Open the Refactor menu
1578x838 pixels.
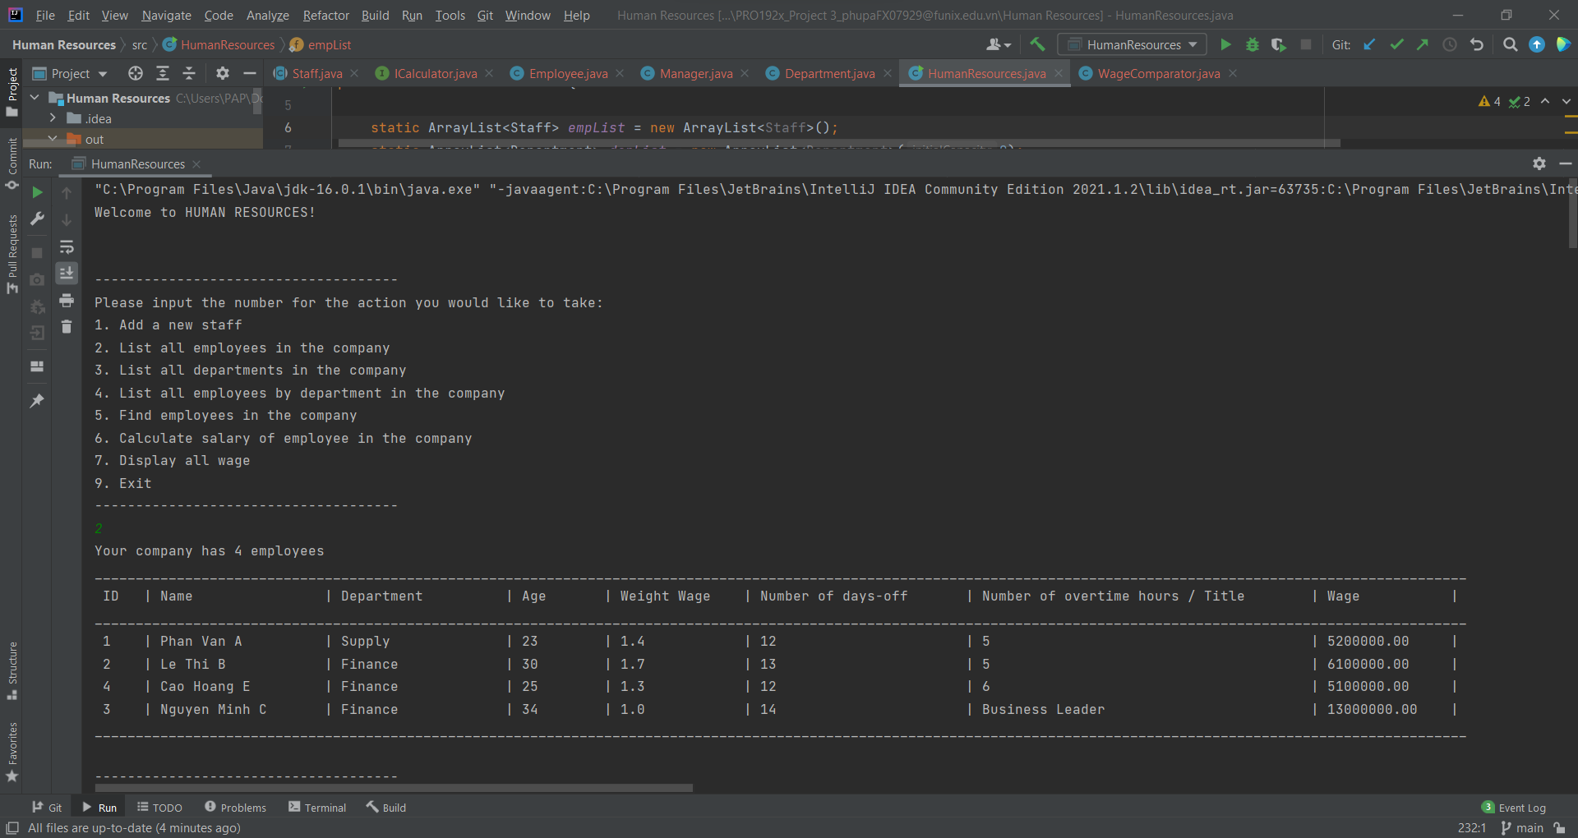(325, 15)
